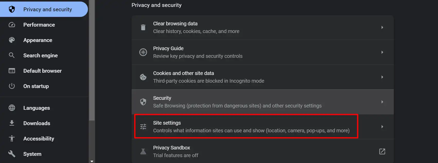This screenshot has height=163, width=438.
Task: Go to Default browser settings
Action: coord(42,71)
